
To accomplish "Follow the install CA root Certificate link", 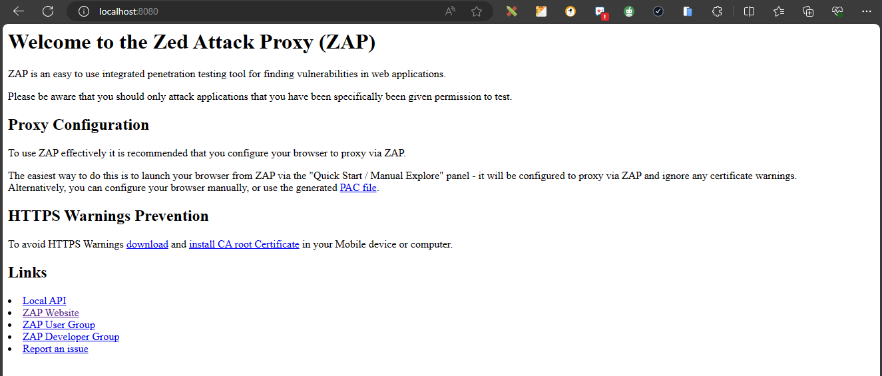I will (244, 244).
